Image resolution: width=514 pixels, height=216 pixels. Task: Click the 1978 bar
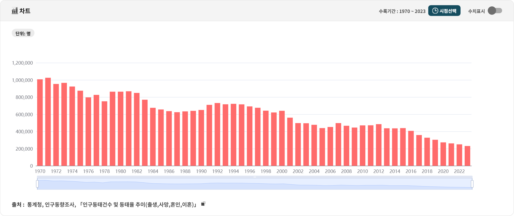[x=105, y=134]
